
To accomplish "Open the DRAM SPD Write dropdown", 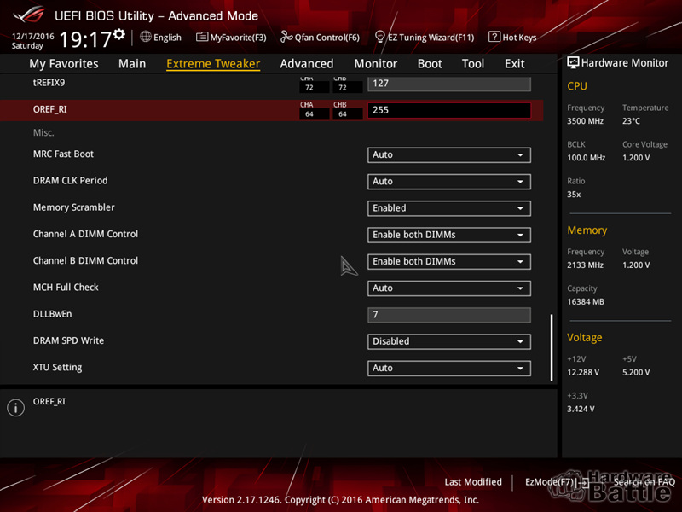I will (449, 341).
